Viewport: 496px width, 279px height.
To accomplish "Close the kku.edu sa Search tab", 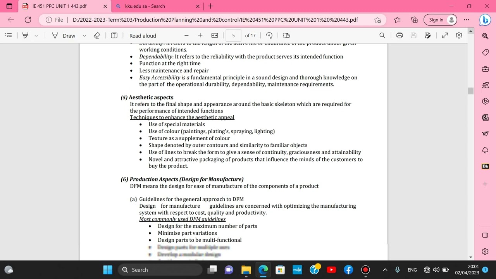I will 198,6.
